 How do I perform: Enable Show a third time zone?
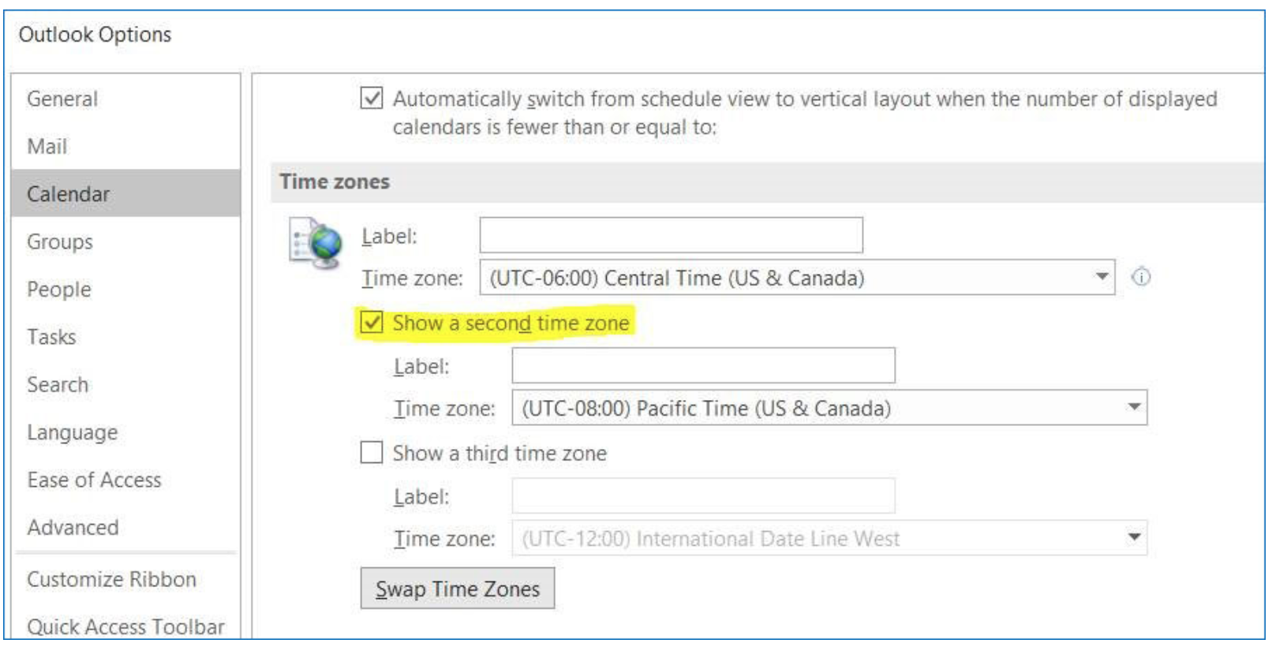coord(372,453)
